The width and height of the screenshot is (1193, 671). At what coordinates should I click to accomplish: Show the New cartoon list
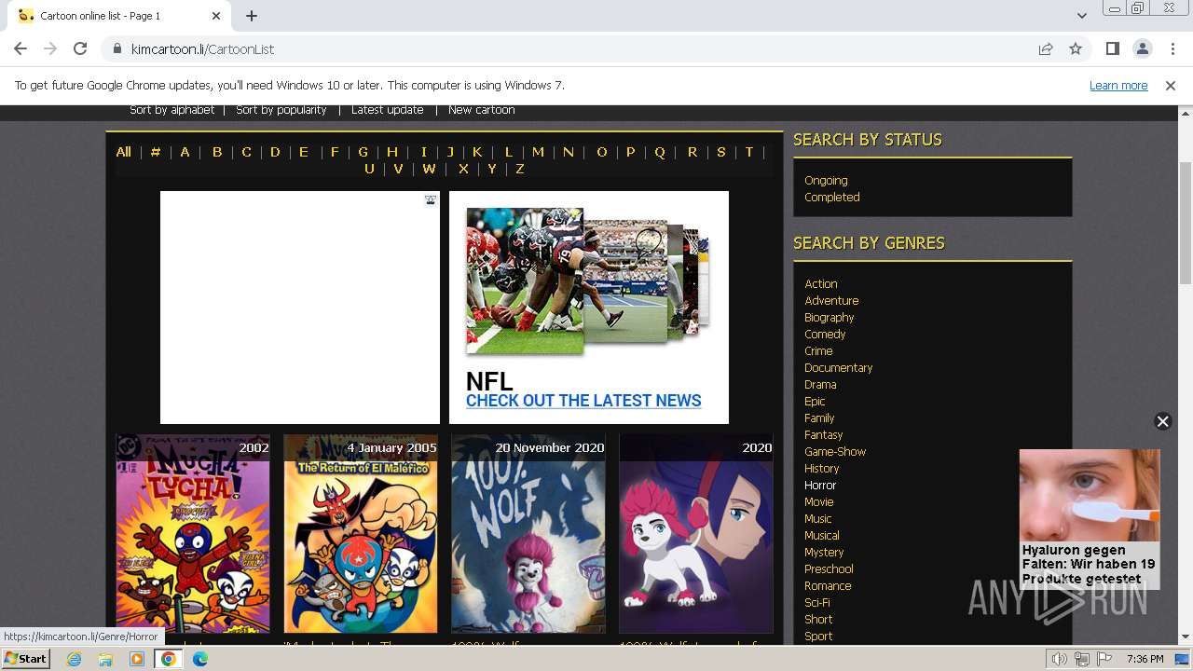(481, 110)
